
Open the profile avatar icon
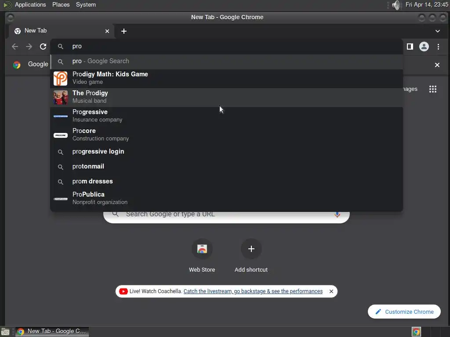(424, 47)
